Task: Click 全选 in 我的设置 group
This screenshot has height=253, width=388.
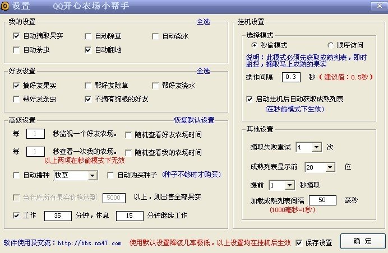Action: tap(203, 22)
